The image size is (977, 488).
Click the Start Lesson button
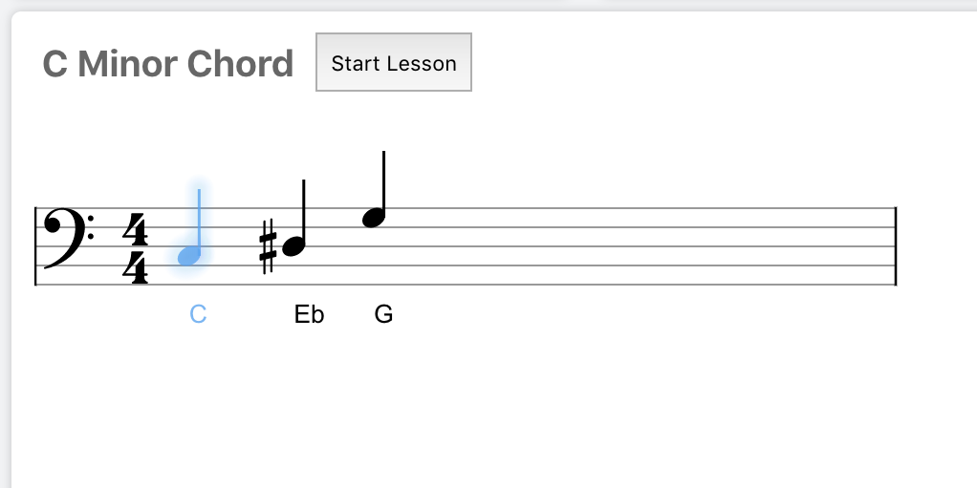click(x=394, y=62)
